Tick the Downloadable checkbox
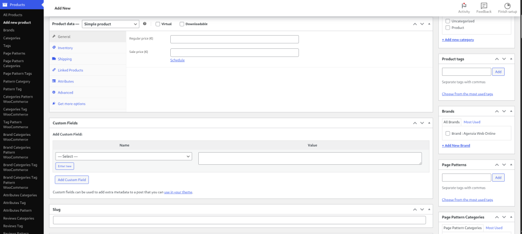Viewport: 522px width, 234px height. [x=182, y=24]
